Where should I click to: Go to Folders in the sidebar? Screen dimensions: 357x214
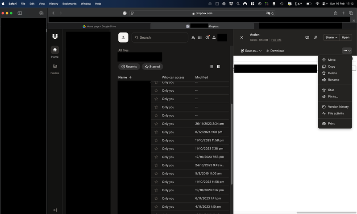[x=55, y=68]
